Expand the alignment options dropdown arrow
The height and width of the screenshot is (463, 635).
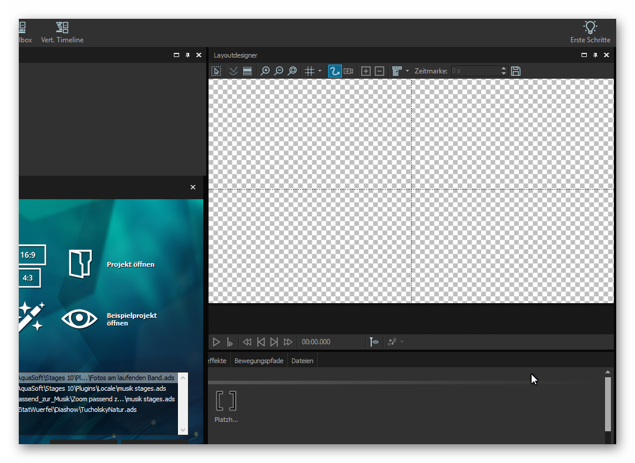(408, 71)
